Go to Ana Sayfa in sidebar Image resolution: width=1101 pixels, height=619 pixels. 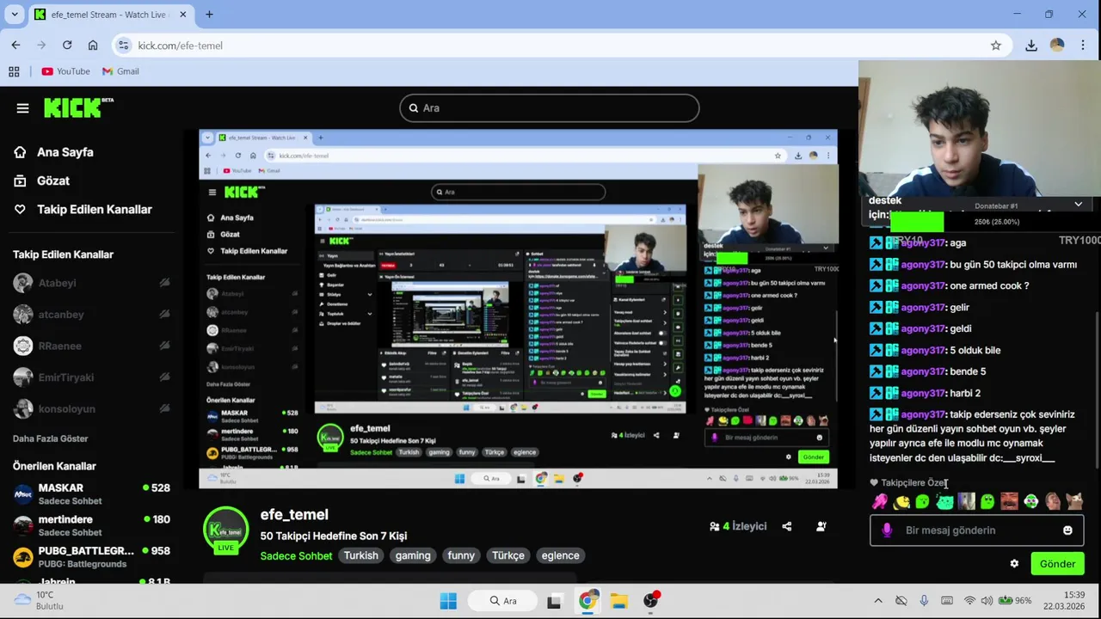(x=53, y=152)
